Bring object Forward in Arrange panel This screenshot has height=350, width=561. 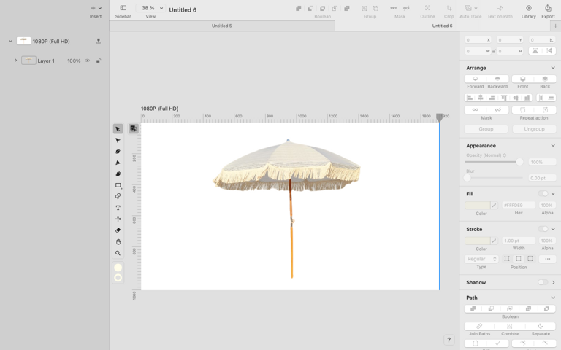click(x=475, y=79)
